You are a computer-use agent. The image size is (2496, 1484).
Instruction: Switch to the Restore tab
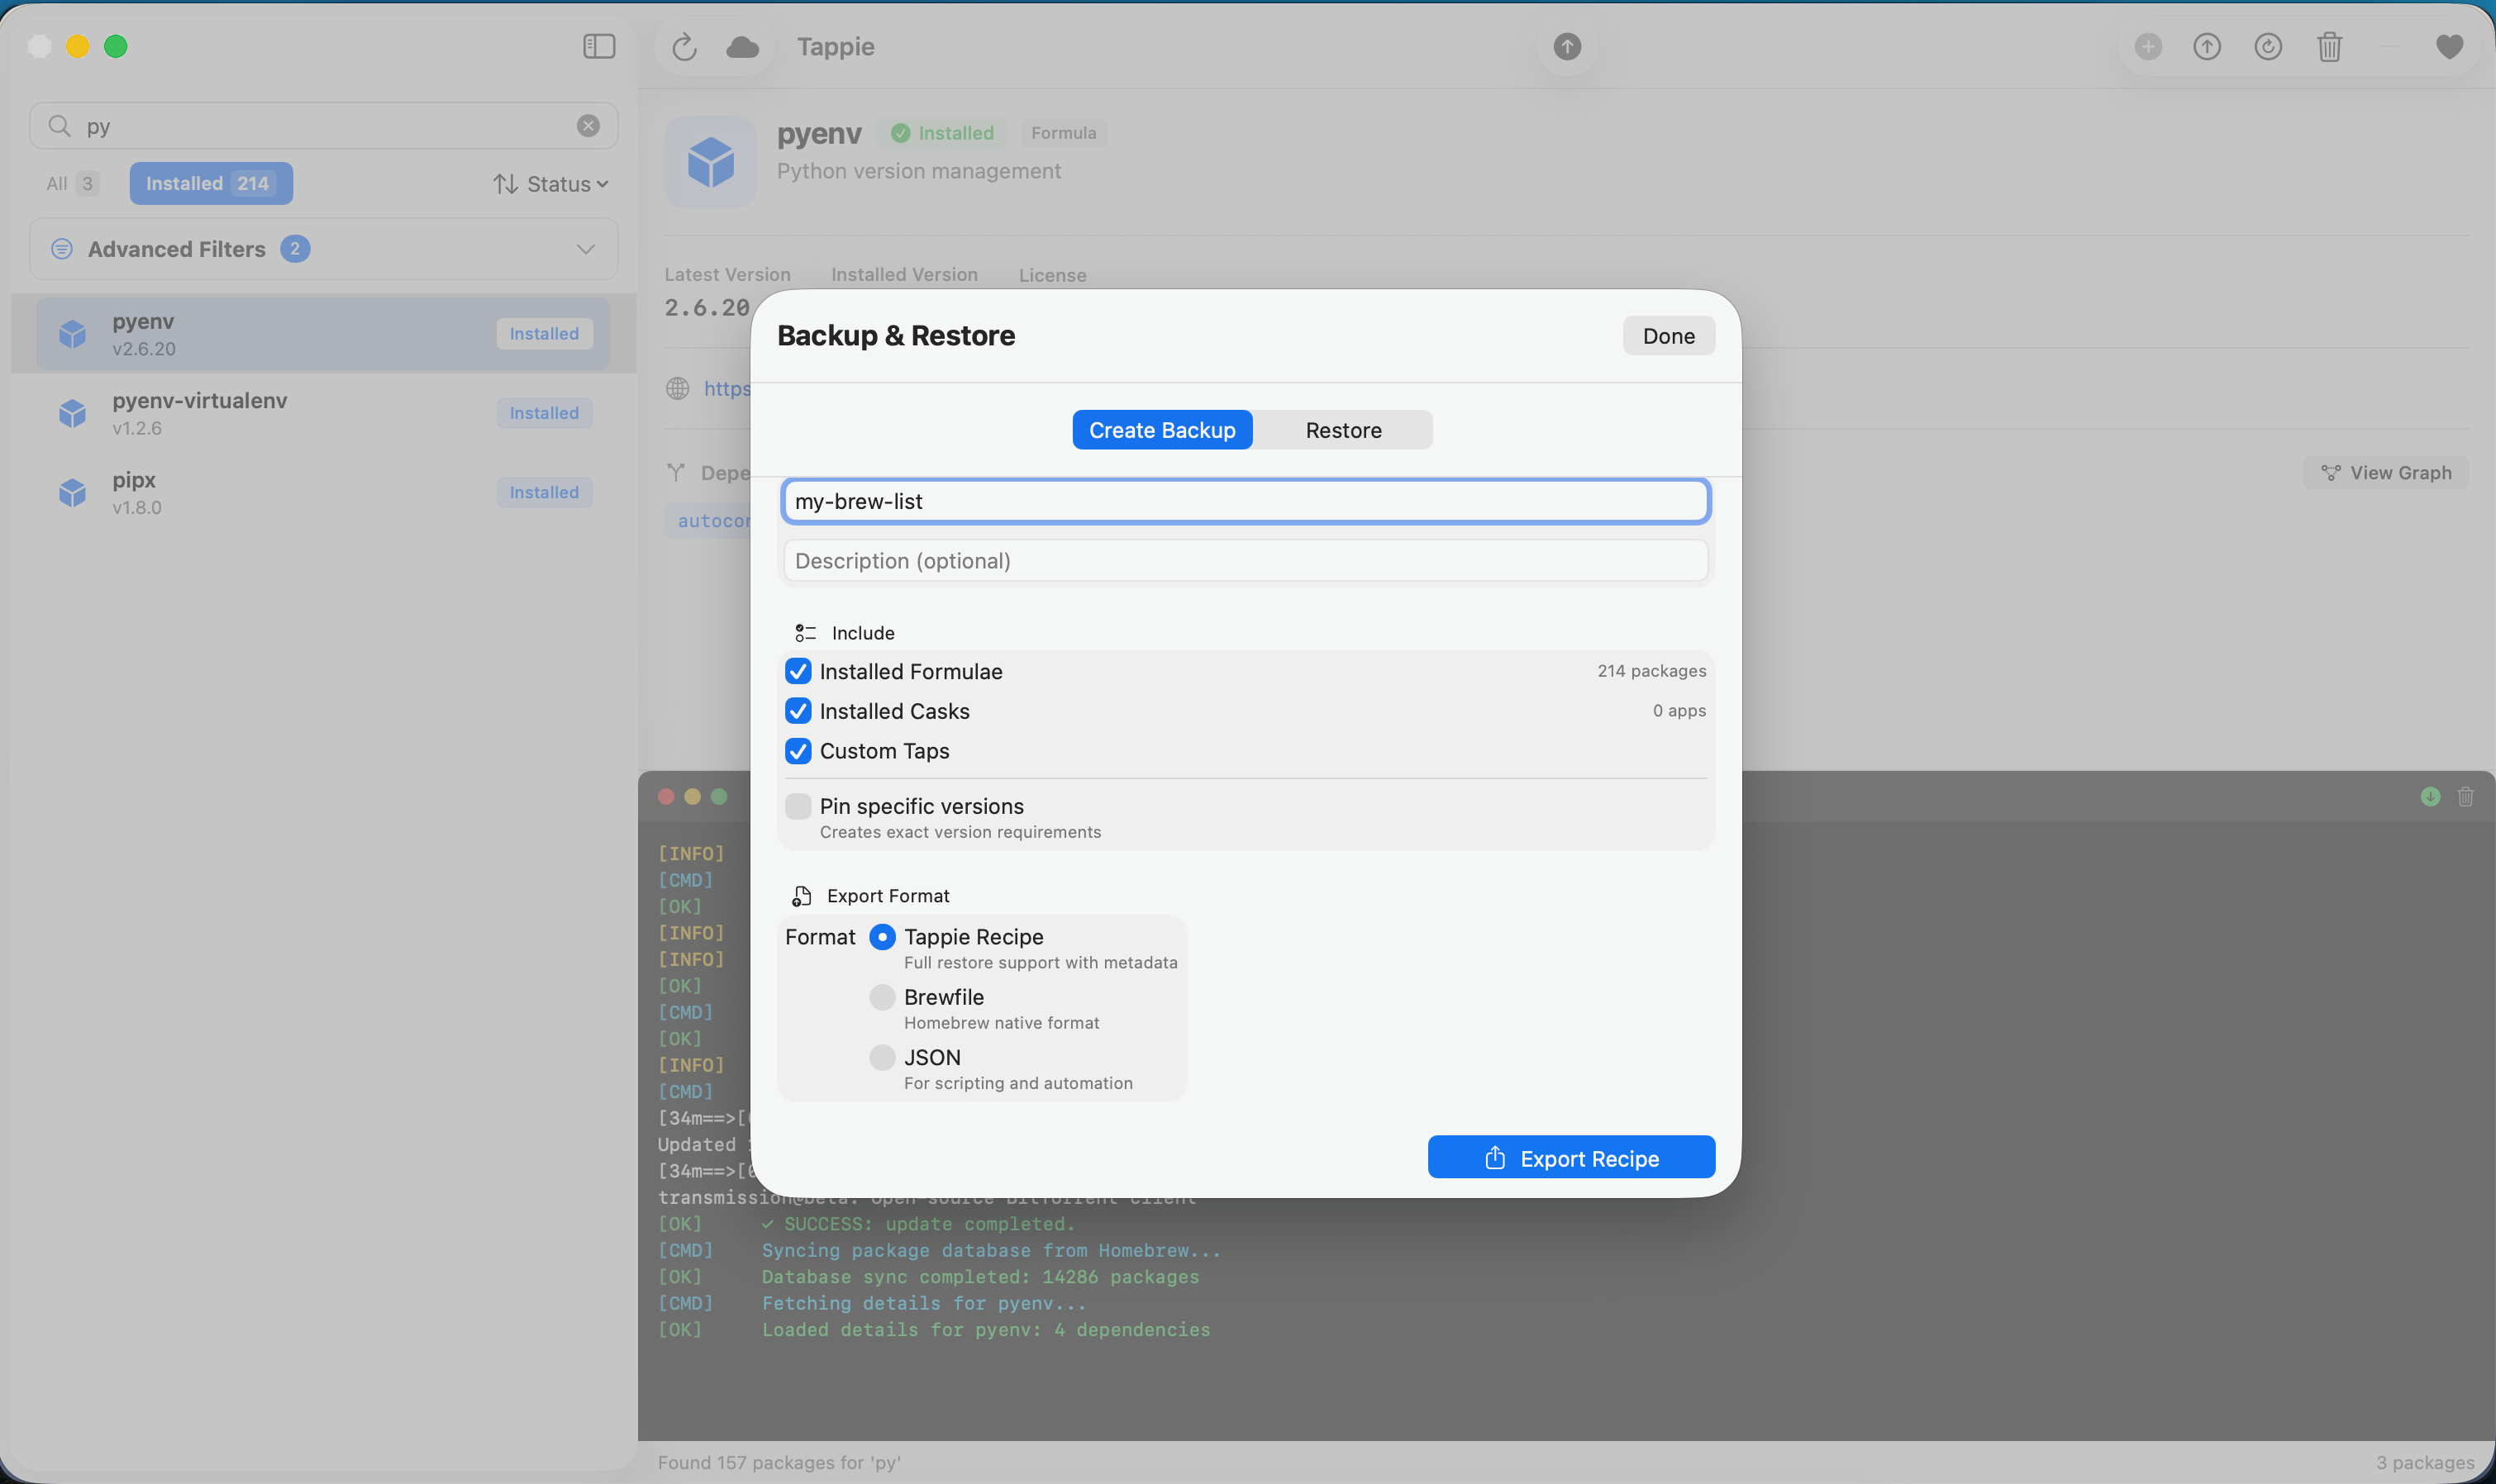pos(1342,429)
